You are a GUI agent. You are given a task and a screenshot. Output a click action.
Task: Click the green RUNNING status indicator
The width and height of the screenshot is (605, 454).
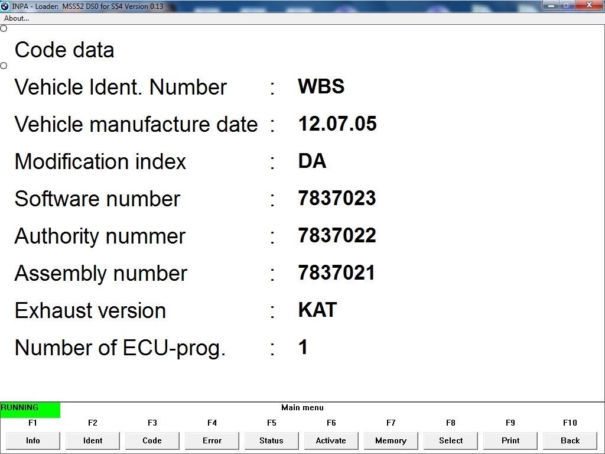click(30, 409)
